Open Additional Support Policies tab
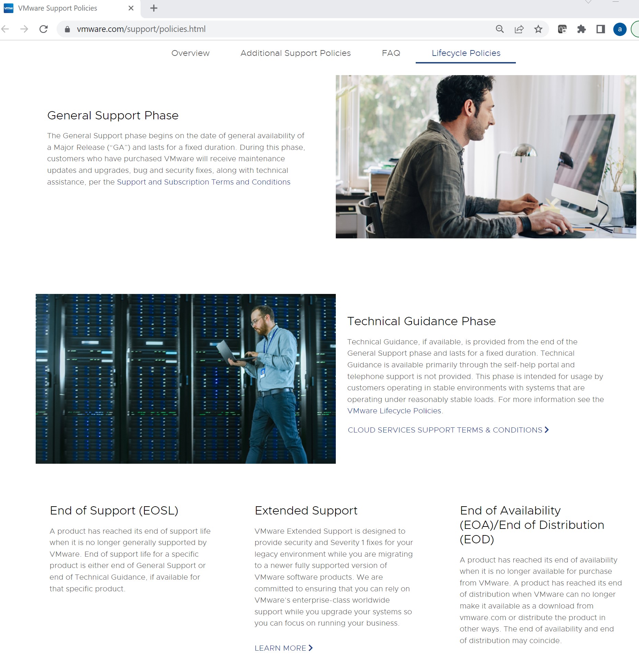This screenshot has width=639, height=663. coord(296,53)
